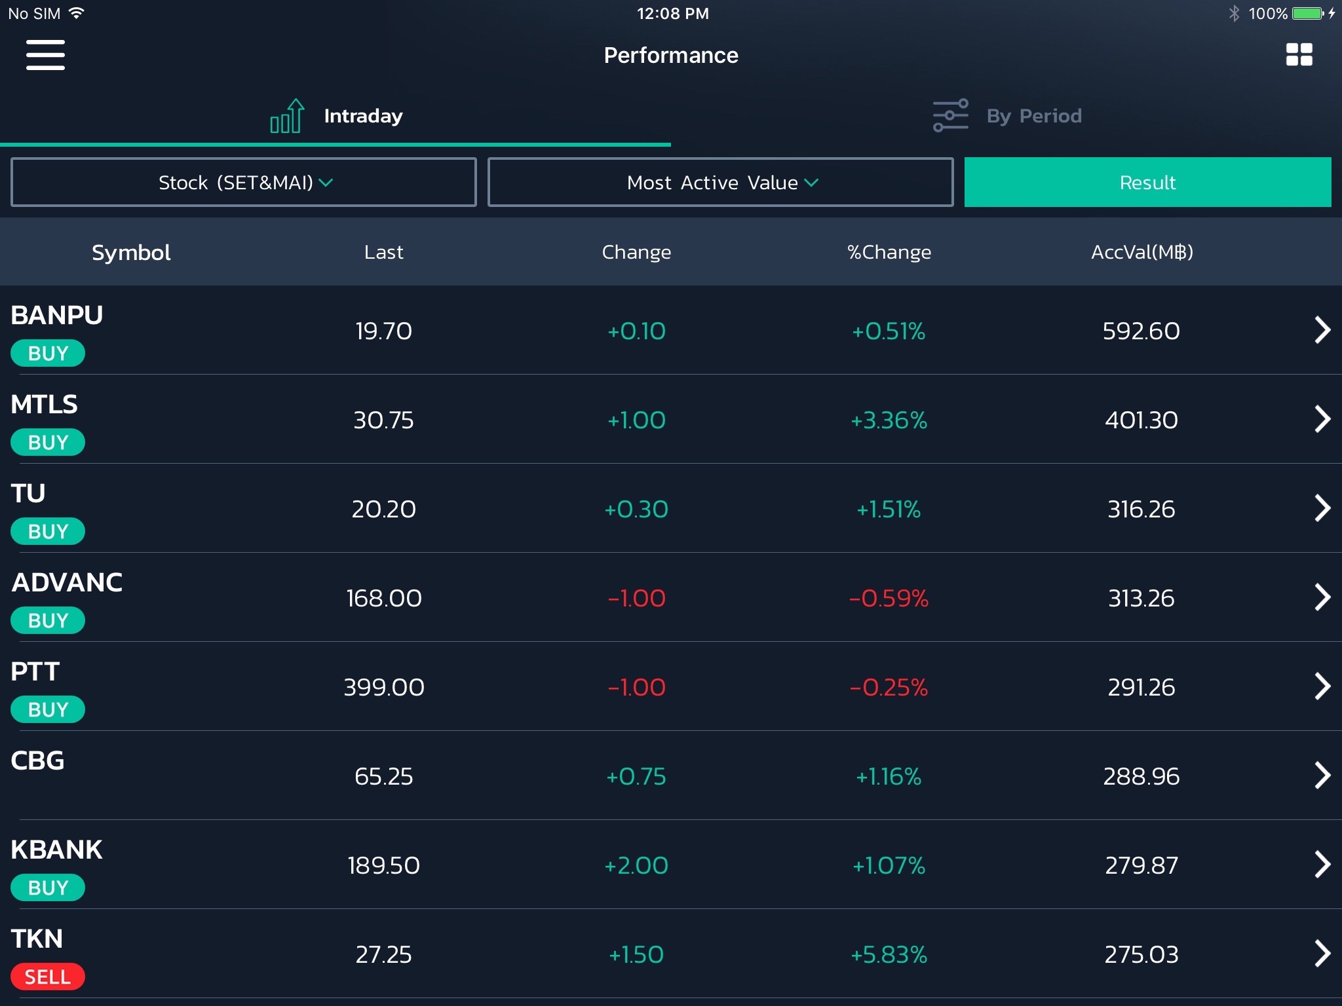
Task: Click the Result button
Action: pyautogui.click(x=1147, y=182)
